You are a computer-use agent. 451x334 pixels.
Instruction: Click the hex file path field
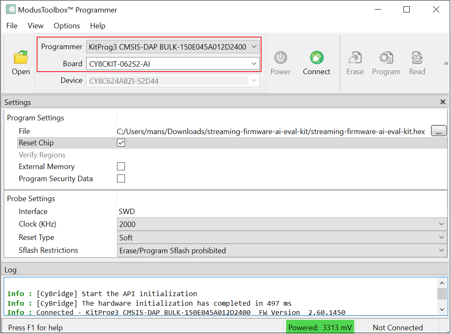tap(271, 132)
